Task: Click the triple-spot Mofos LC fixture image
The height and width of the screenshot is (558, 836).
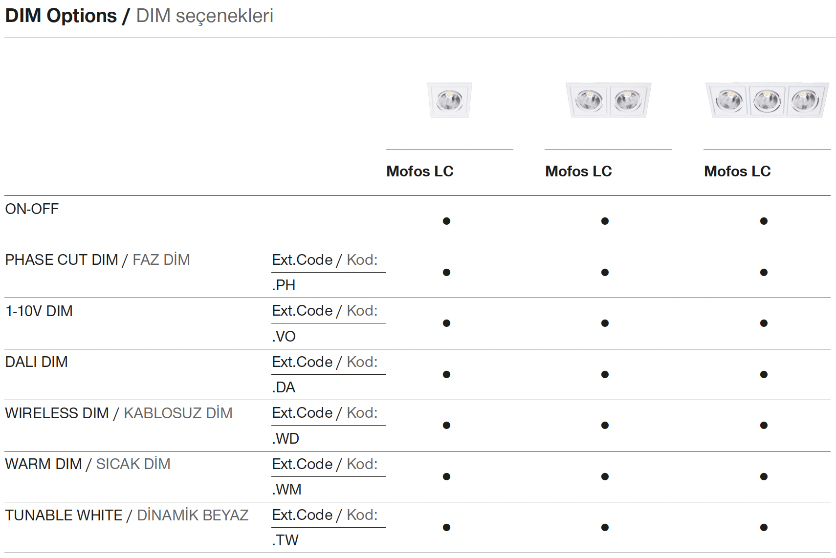Action: tap(767, 100)
